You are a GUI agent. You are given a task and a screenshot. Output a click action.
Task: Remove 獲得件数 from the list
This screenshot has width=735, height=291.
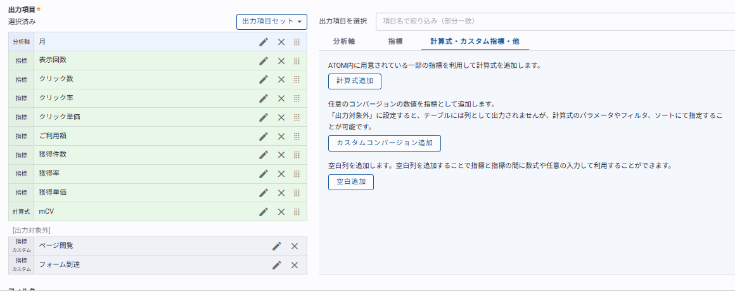coord(281,155)
